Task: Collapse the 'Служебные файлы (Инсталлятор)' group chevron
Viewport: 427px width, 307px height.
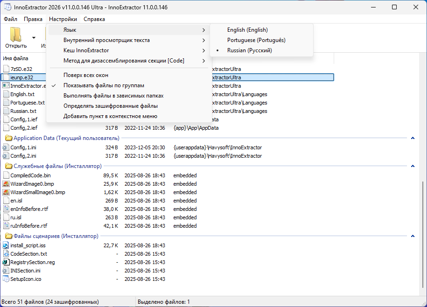Action: 413,166
